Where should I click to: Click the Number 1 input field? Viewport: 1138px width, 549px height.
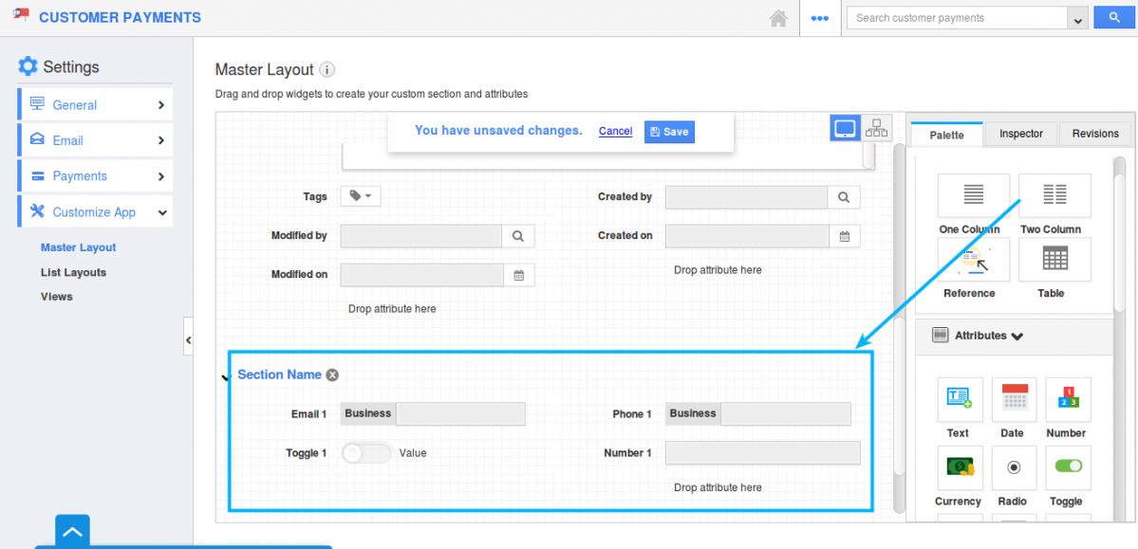(763, 453)
